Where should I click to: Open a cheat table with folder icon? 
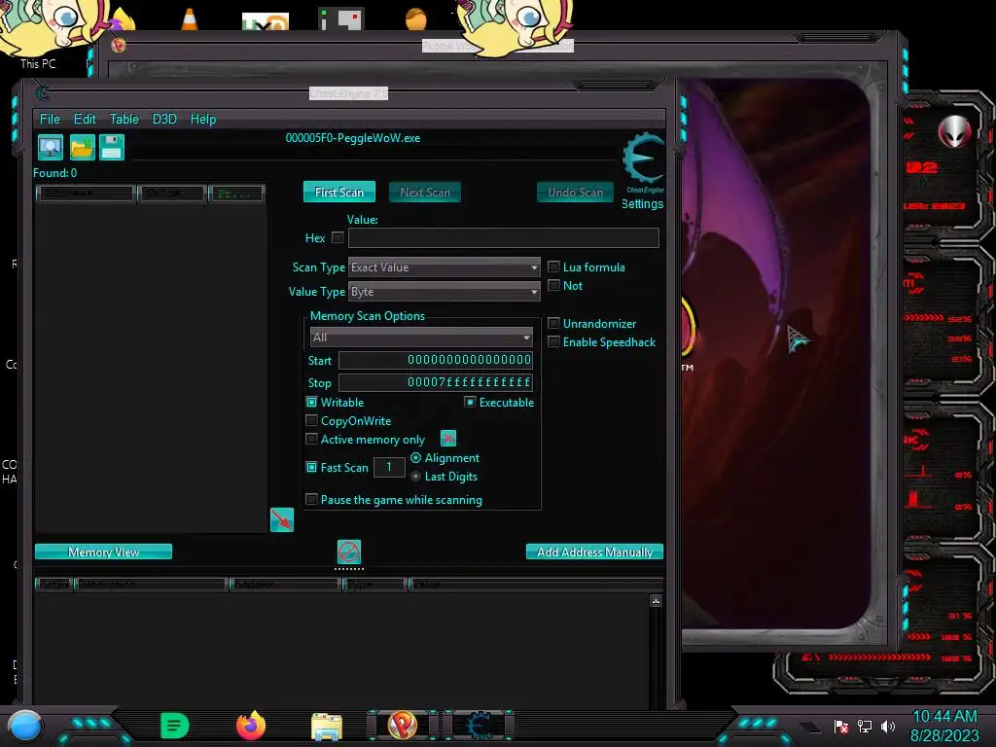[x=82, y=148]
